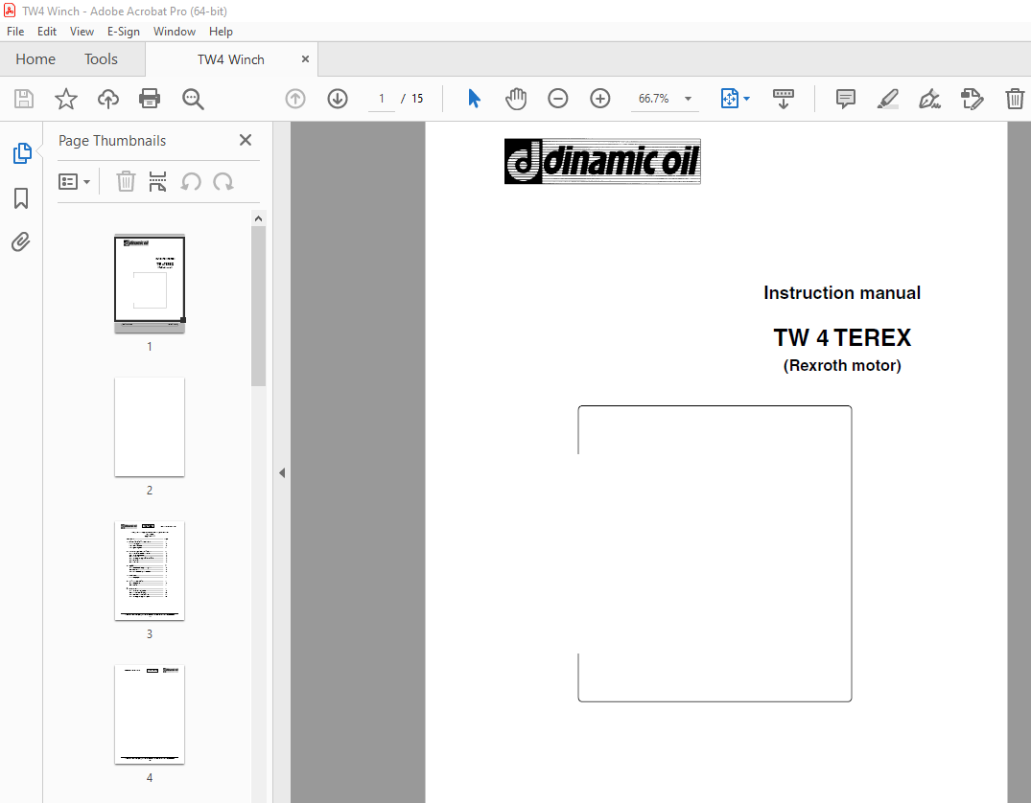Click the page number input field
The height and width of the screenshot is (803, 1031).
382,99
